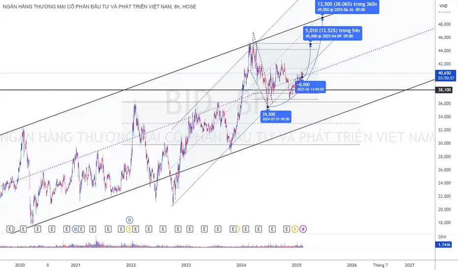The image size is (458, 270).
Task: Click the purple lightning event icon
Action: [x=303, y=229]
